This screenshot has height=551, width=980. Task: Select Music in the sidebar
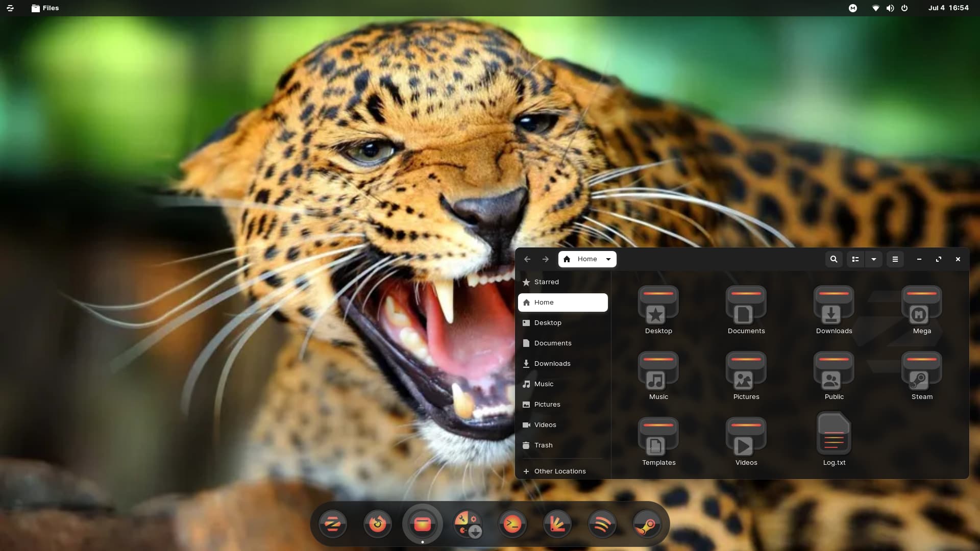[562, 384]
